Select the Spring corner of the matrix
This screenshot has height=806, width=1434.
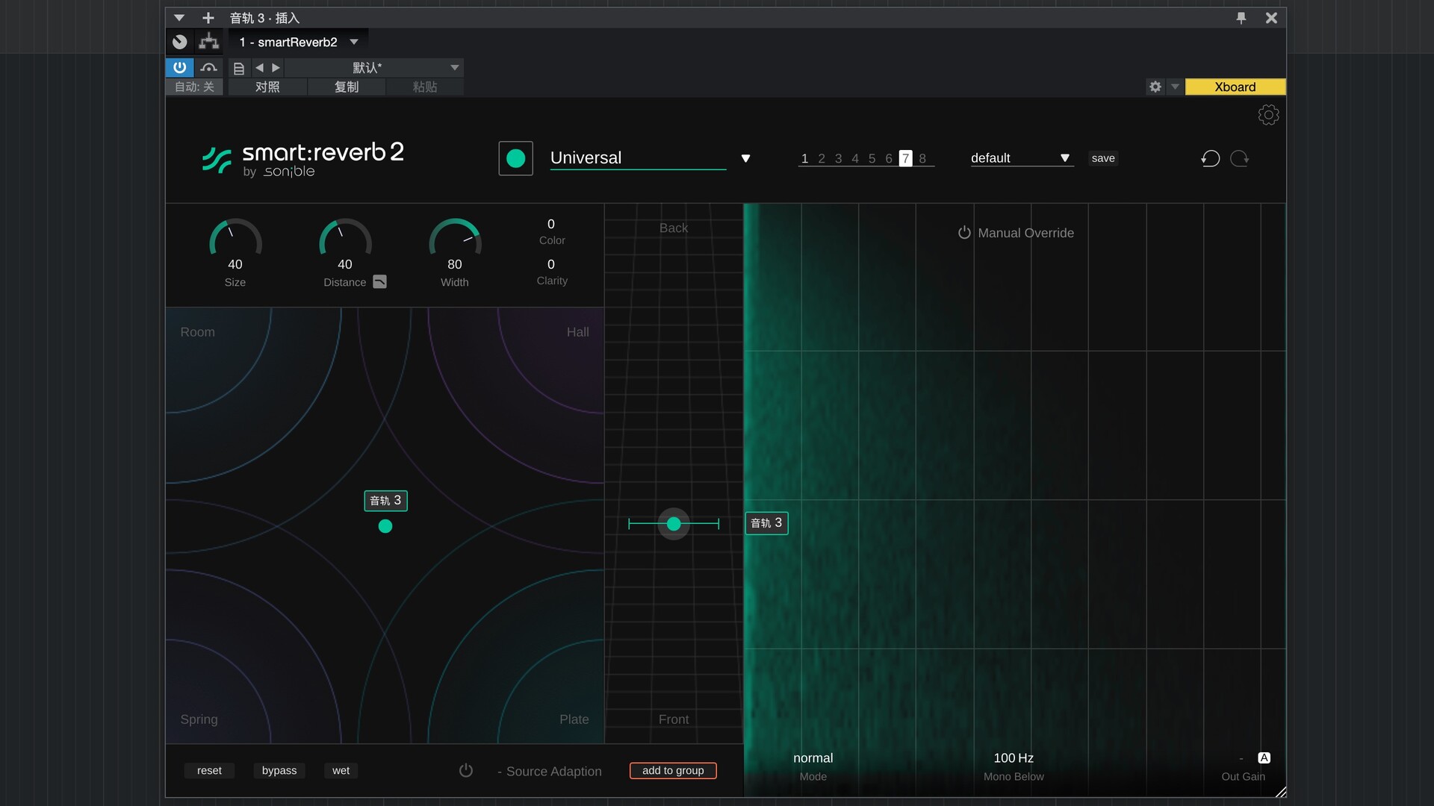click(199, 719)
